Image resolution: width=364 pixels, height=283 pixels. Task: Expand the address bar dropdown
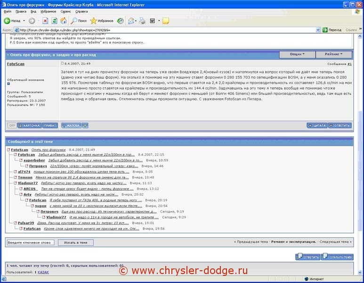[318, 30]
